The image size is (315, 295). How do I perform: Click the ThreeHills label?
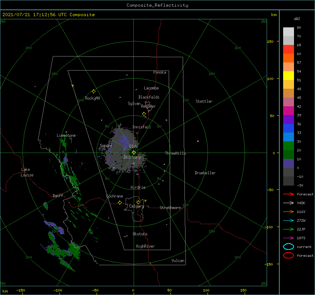click(x=175, y=153)
